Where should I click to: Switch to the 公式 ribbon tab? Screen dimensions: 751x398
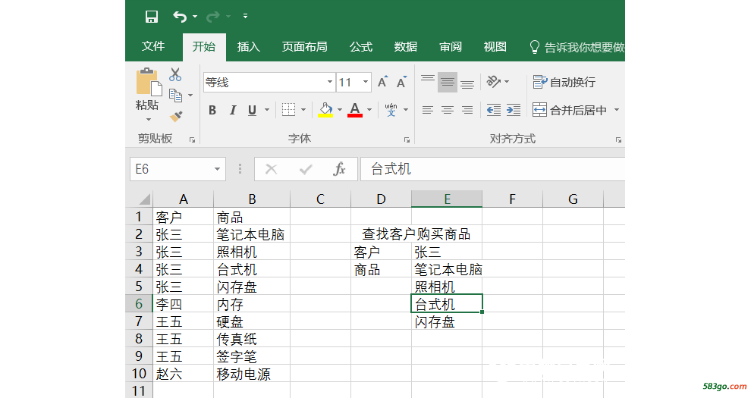pyautogui.click(x=360, y=47)
